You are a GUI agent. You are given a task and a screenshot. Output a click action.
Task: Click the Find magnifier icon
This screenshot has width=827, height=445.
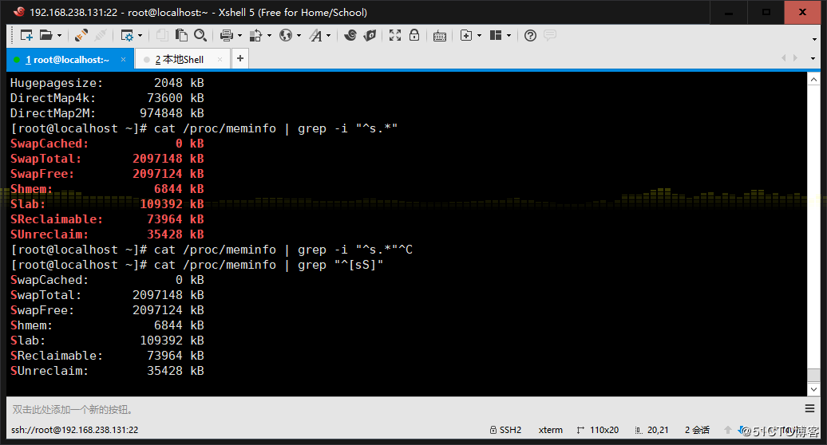point(200,35)
